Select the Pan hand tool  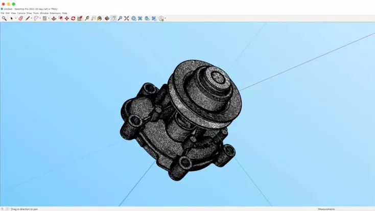(x=113, y=18)
